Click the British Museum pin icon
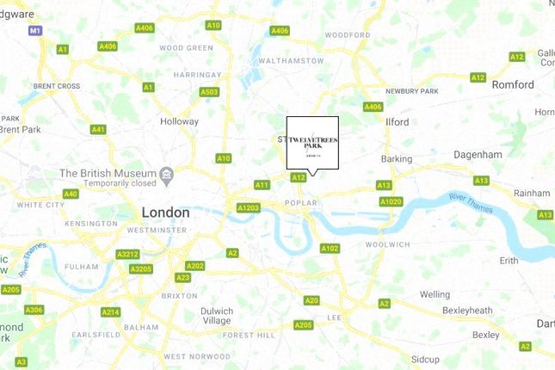 [x=166, y=176]
